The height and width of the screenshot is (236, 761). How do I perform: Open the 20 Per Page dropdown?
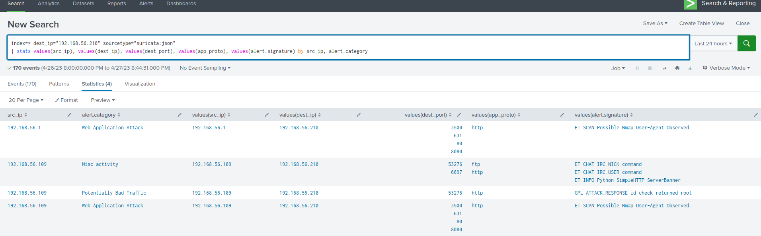pos(26,100)
